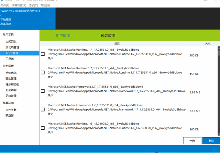220x153 pixels.
Task: Open 驱动管理 in the sidebar
Action: pos(11,78)
